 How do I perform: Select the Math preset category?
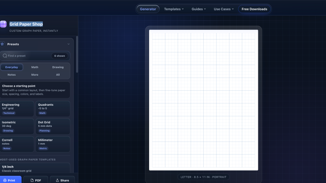tap(35, 67)
